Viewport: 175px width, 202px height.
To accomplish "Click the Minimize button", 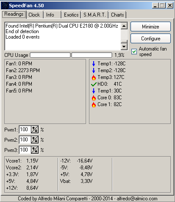I will tap(150, 27).
